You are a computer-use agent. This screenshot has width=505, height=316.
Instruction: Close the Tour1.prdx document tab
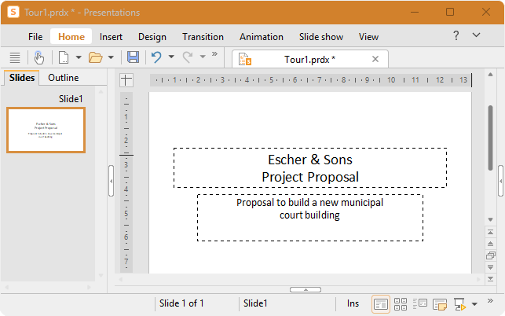375,59
